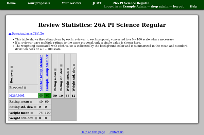Select JCMT in the navigation bar
204x135 pixels.
tap(97, 3)
